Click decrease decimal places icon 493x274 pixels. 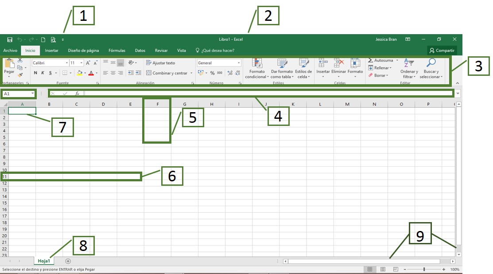[238, 73]
